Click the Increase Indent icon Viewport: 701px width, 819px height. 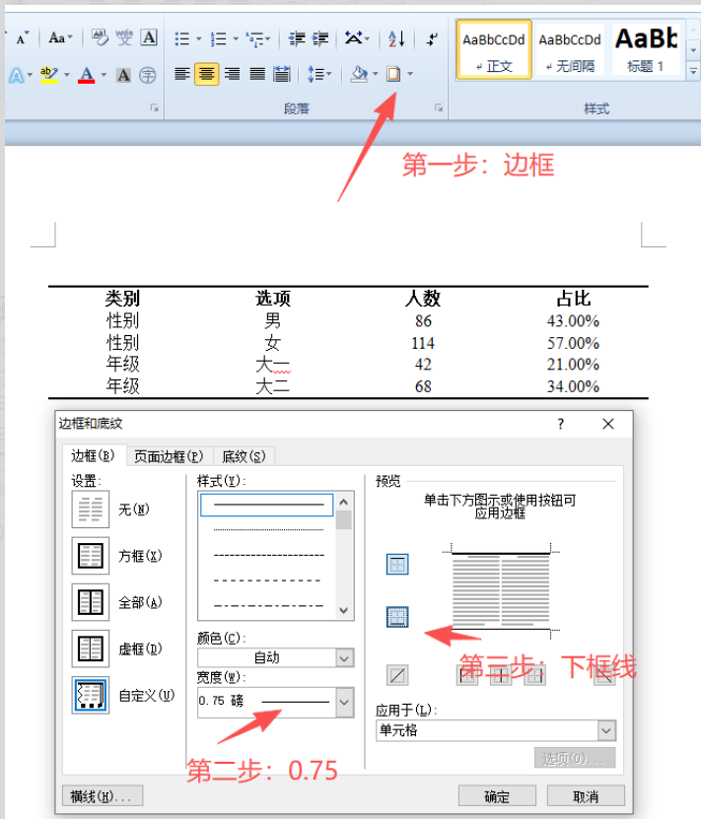click(x=320, y=38)
